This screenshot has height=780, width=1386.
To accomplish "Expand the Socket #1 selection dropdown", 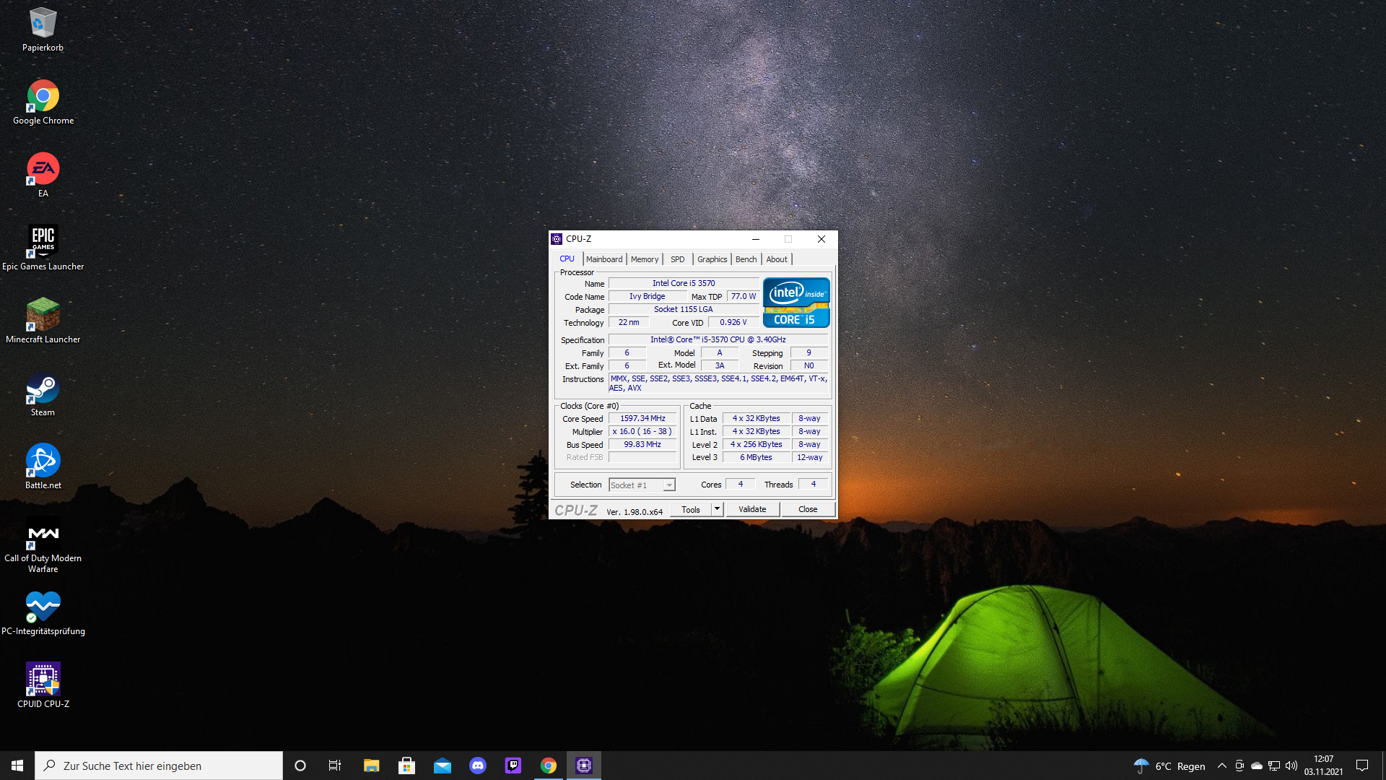I will [669, 485].
